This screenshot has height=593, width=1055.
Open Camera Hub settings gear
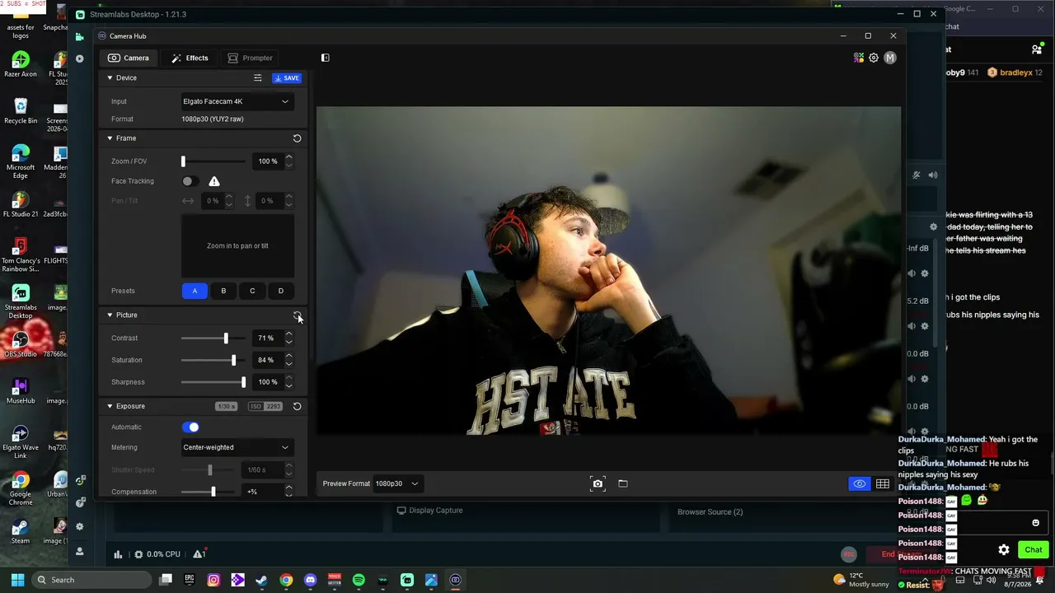(x=874, y=58)
